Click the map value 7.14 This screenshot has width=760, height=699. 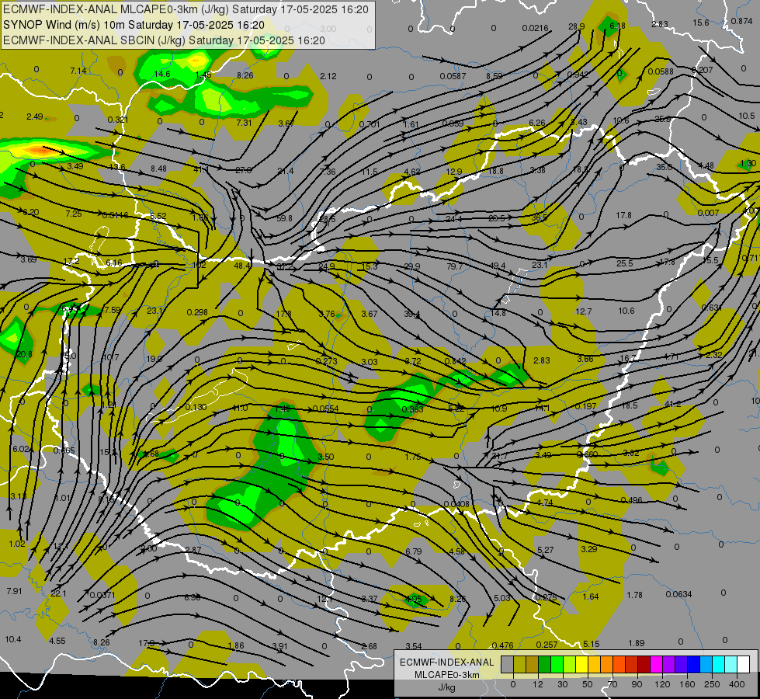78,71
